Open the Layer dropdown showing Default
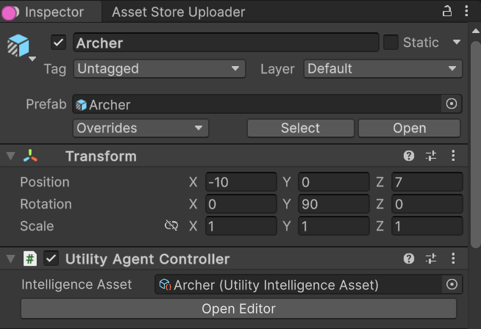Viewport: 481px width, 329px height. (383, 68)
